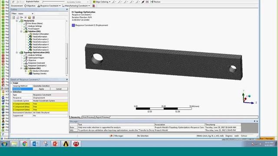Click the X Component (Max) Free field
Viewport: 278px width, 156px height.
(x=50, y=104)
